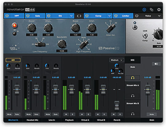Click the Bandwidth value field 10.00
Screen dimensions: 166x127
click(x=62, y=51)
